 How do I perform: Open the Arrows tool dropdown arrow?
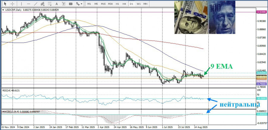81,4
